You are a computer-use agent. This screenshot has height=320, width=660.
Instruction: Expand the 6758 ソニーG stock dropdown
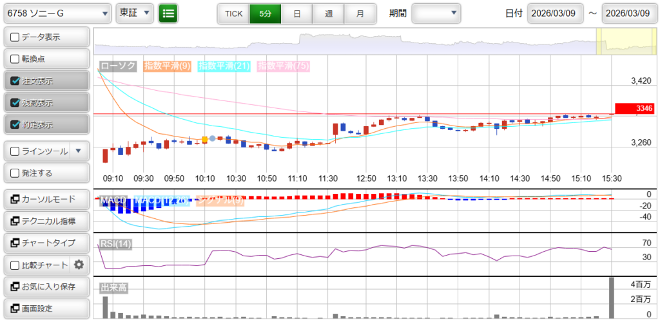(x=57, y=13)
